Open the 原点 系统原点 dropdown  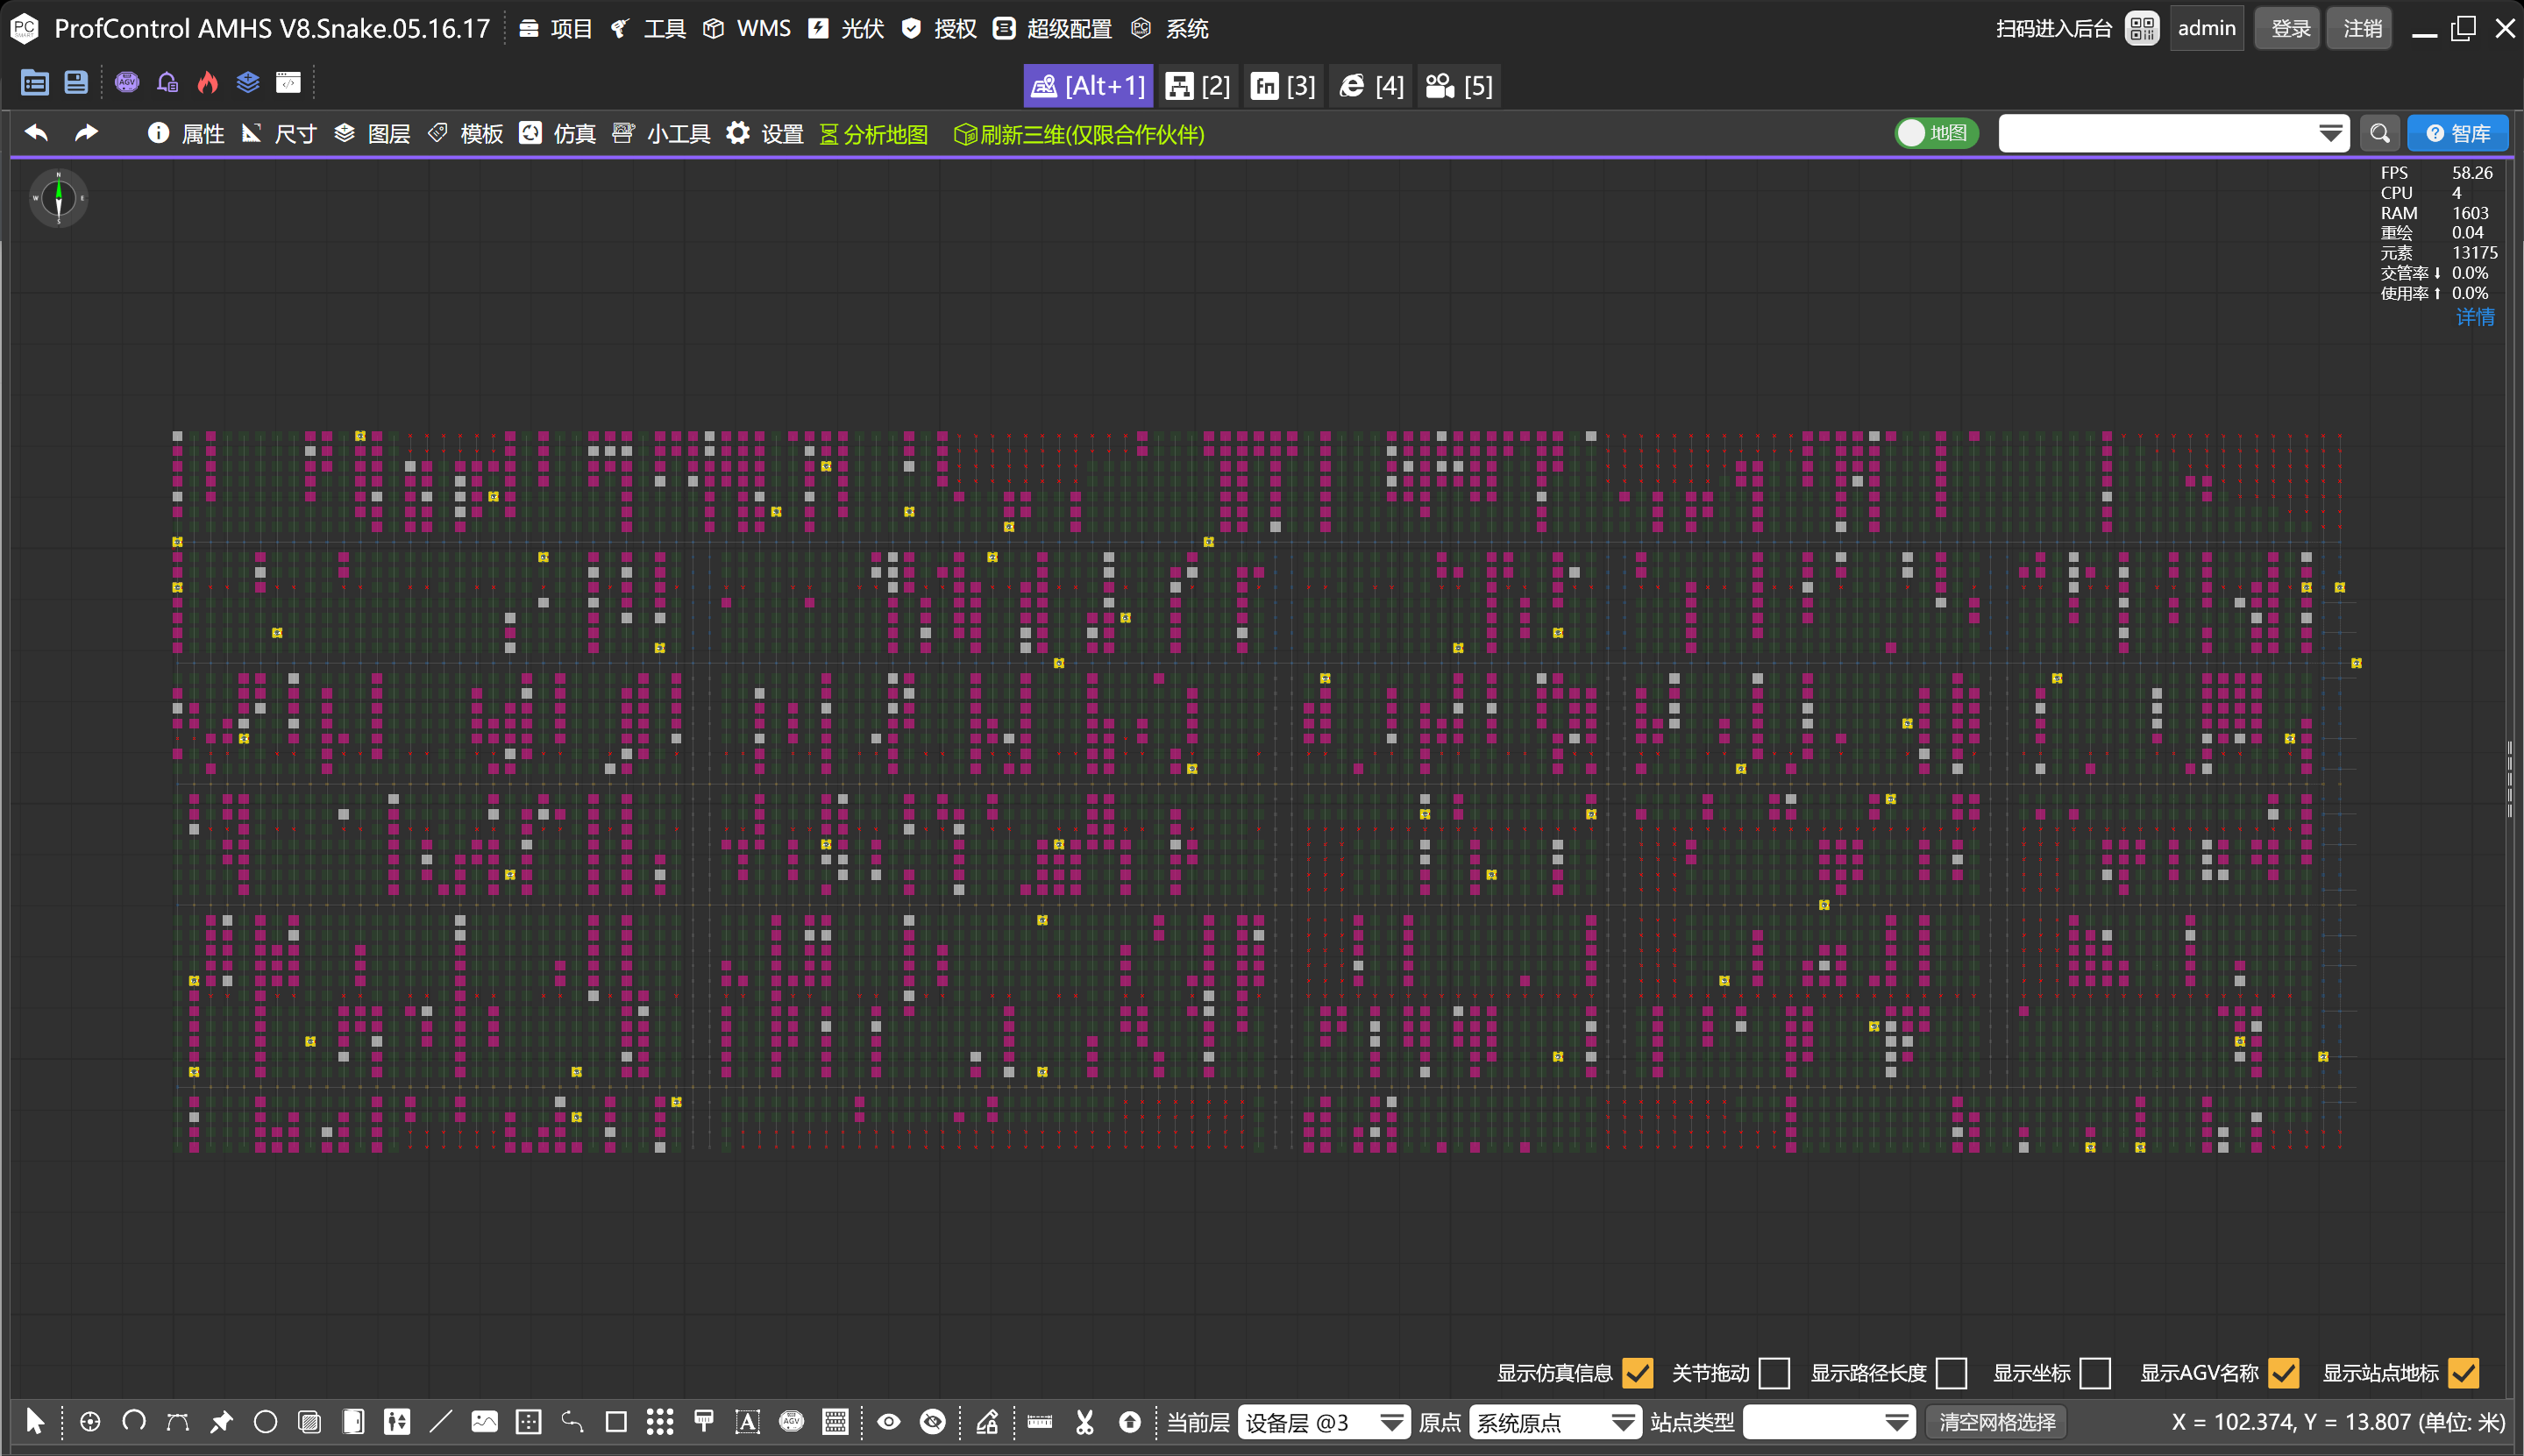click(x=1555, y=1421)
